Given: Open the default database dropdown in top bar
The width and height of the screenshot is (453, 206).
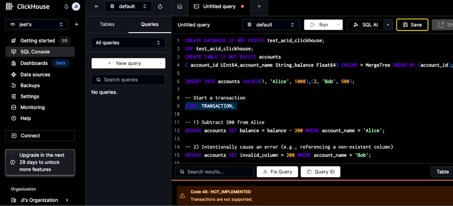Looking at the screenshot, I should click(128, 6).
